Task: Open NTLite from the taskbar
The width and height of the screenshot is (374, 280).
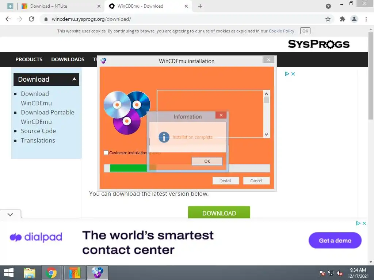Action: click(x=75, y=273)
